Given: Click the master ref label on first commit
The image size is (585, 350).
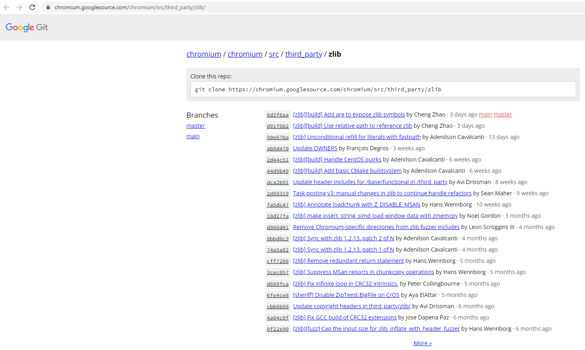Looking at the screenshot, I should click(x=503, y=115).
